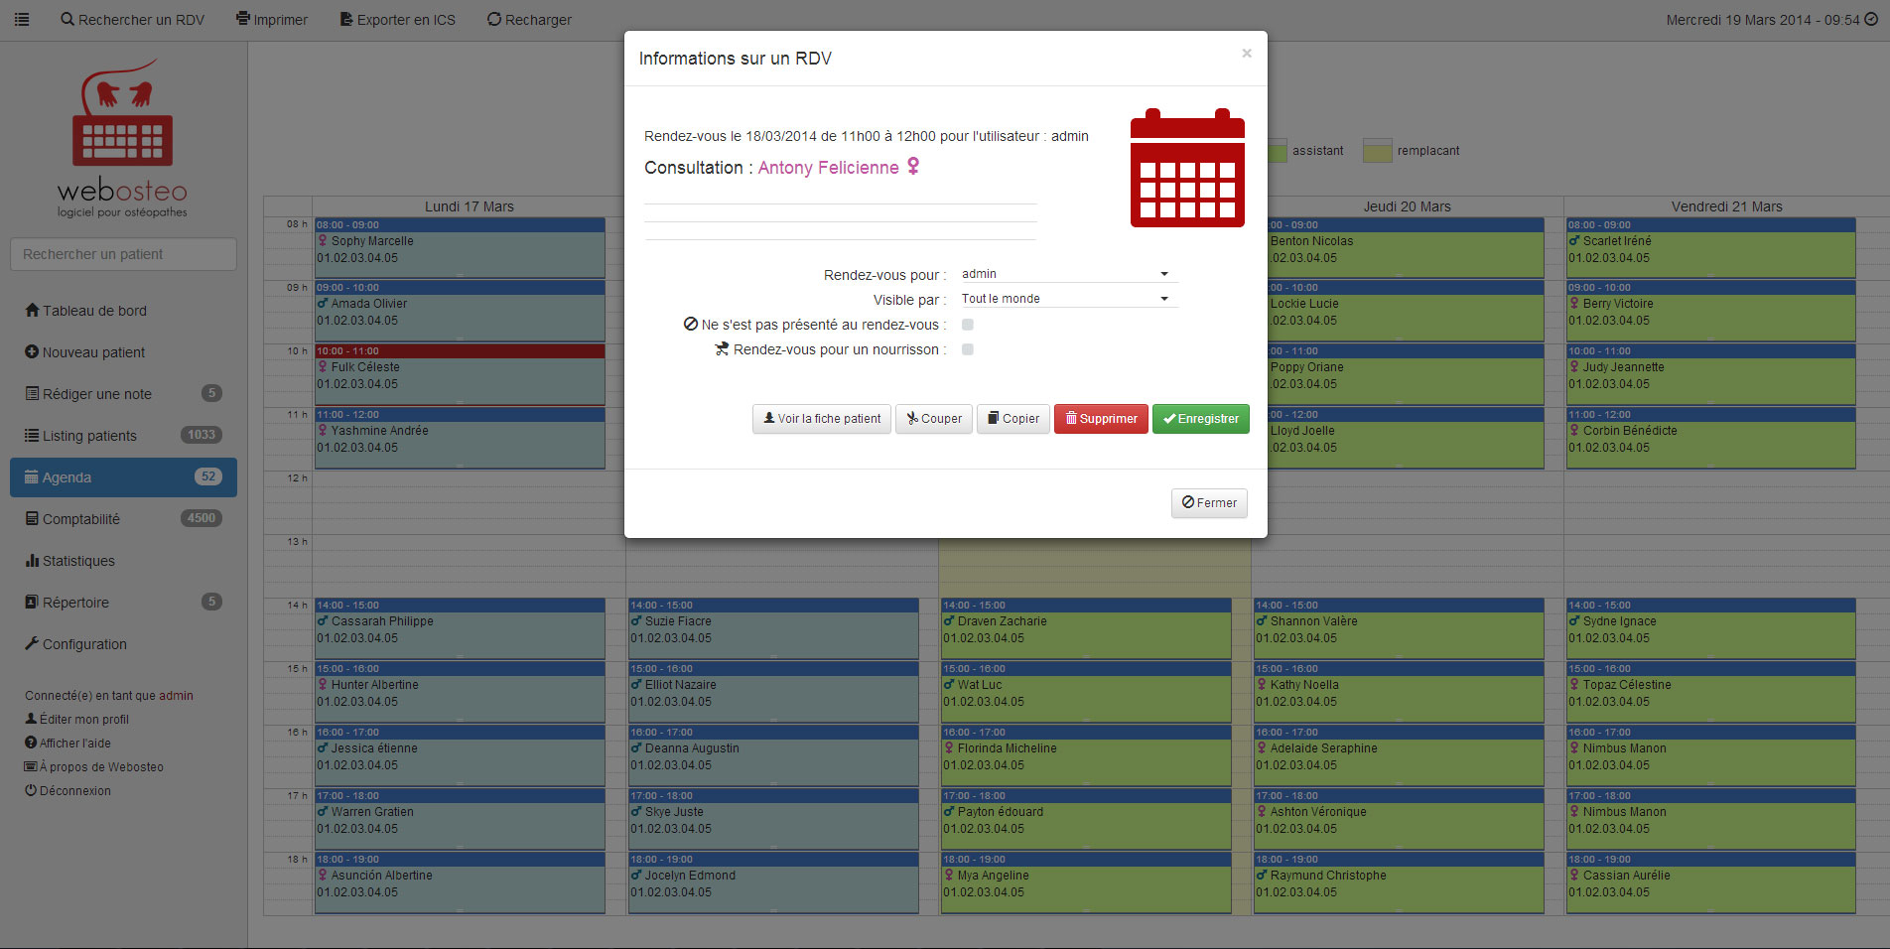The width and height of the screenshot is (1890, 949).
Task: Click the Déconnexion link
Action: [x=67, y=791]
